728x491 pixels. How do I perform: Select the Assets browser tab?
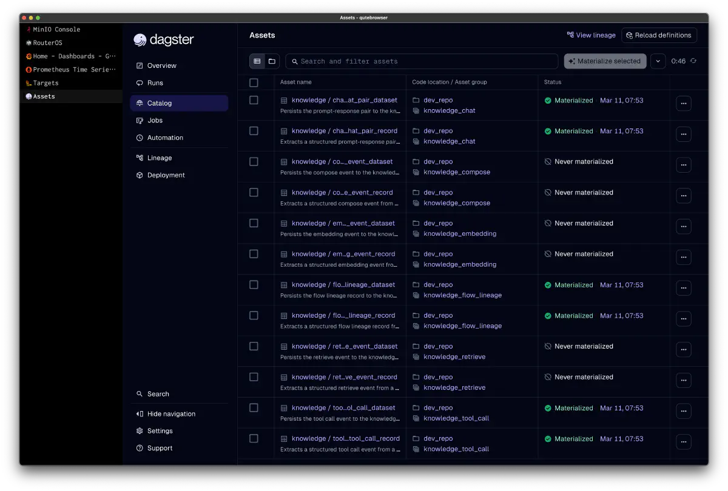pos(71,96)
